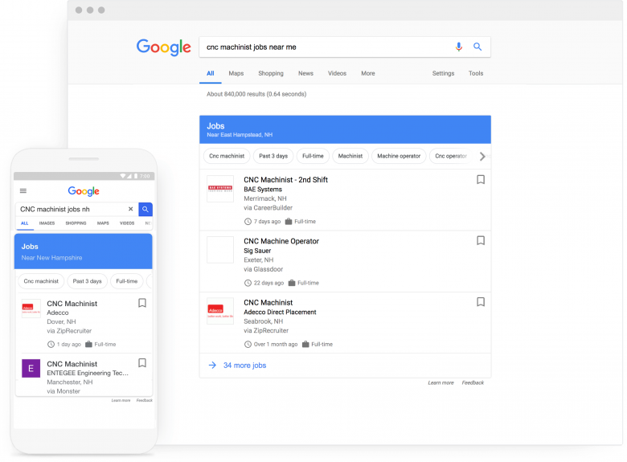This screenshot has width=627, height=462.
Task: Click arrow icon beside 34 more jobs
Action: point(212,365)
